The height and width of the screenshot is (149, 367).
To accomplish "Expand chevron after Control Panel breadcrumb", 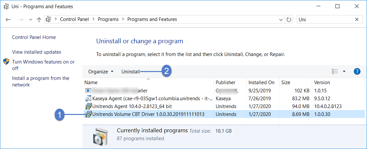I will tap(93, 19).
